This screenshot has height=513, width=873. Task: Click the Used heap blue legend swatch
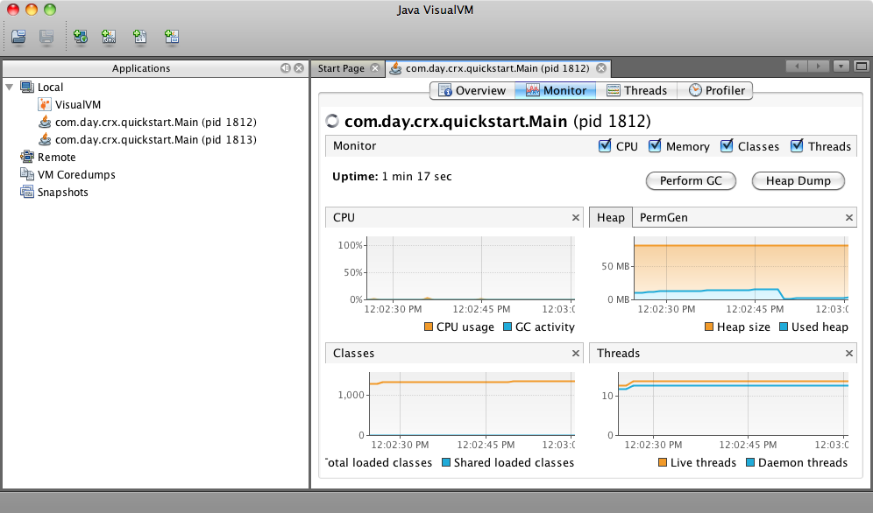pos(784,327)
